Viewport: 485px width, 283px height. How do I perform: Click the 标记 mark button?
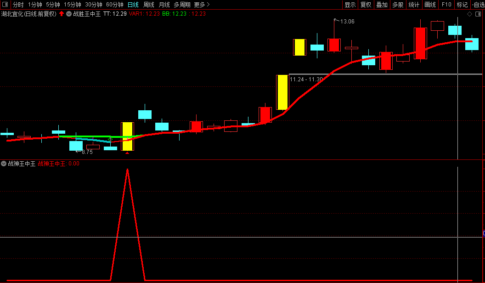[x=462, y=5]
